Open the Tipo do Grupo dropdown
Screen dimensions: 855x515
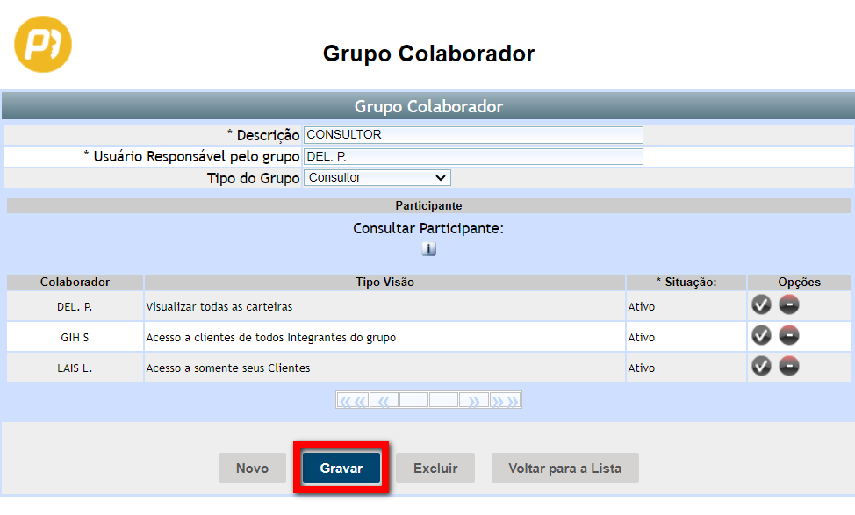click(x=377, y=177)
